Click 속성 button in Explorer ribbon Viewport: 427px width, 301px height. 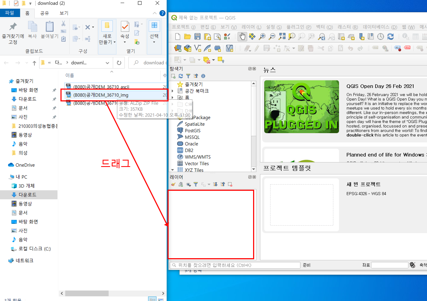coord(125,32)
